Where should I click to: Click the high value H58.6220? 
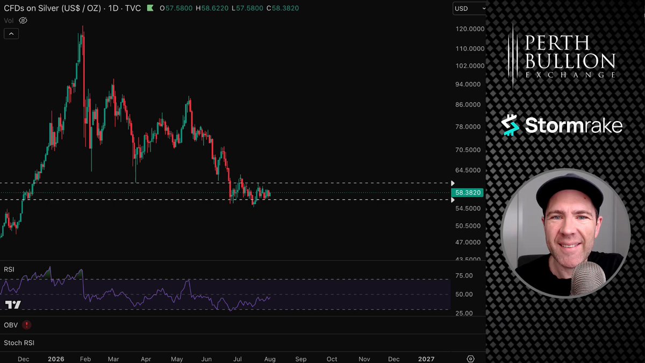click(212, 8)
